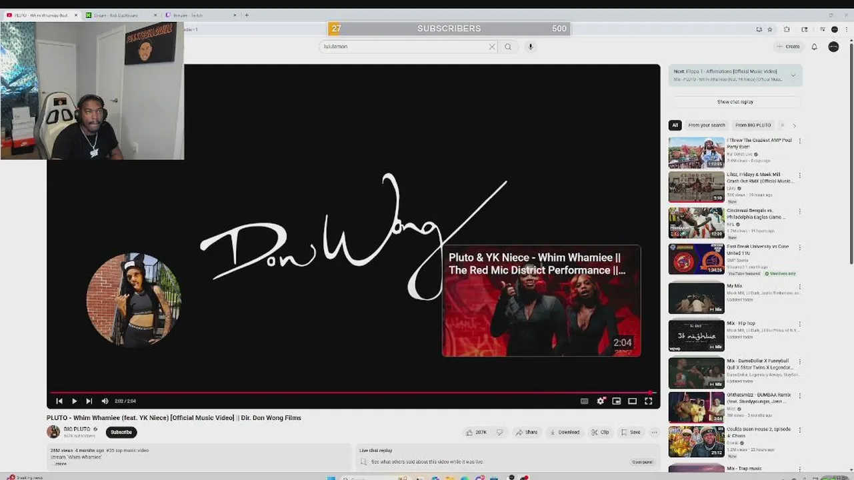This screenshot has height=480, width=854.
Task: Open the account avatar menu
Action: (x=833, y=47)
